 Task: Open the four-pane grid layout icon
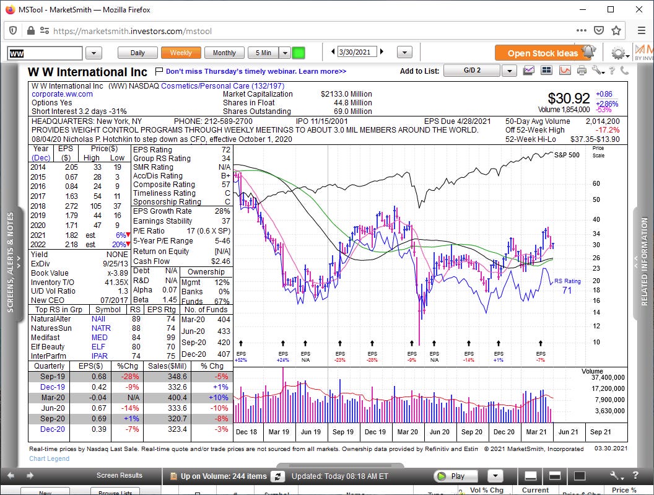(546, 71)
